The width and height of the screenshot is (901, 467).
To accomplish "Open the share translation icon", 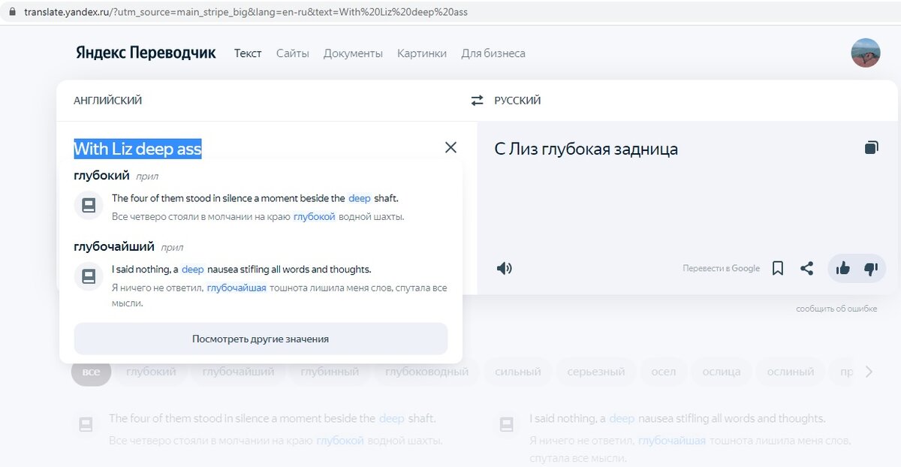I will pyautogui.click(x=808, y=268).
